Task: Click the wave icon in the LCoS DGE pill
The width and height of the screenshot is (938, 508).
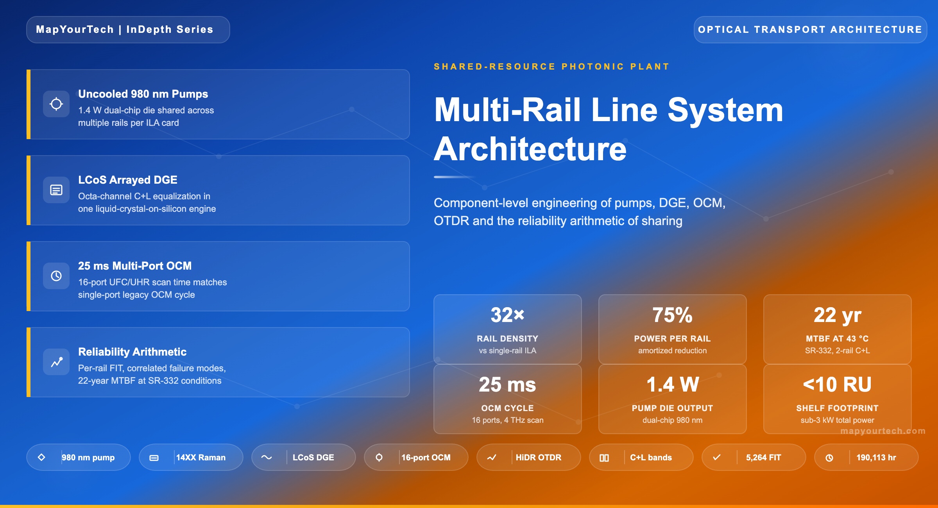Action: [x=267, y=457]
